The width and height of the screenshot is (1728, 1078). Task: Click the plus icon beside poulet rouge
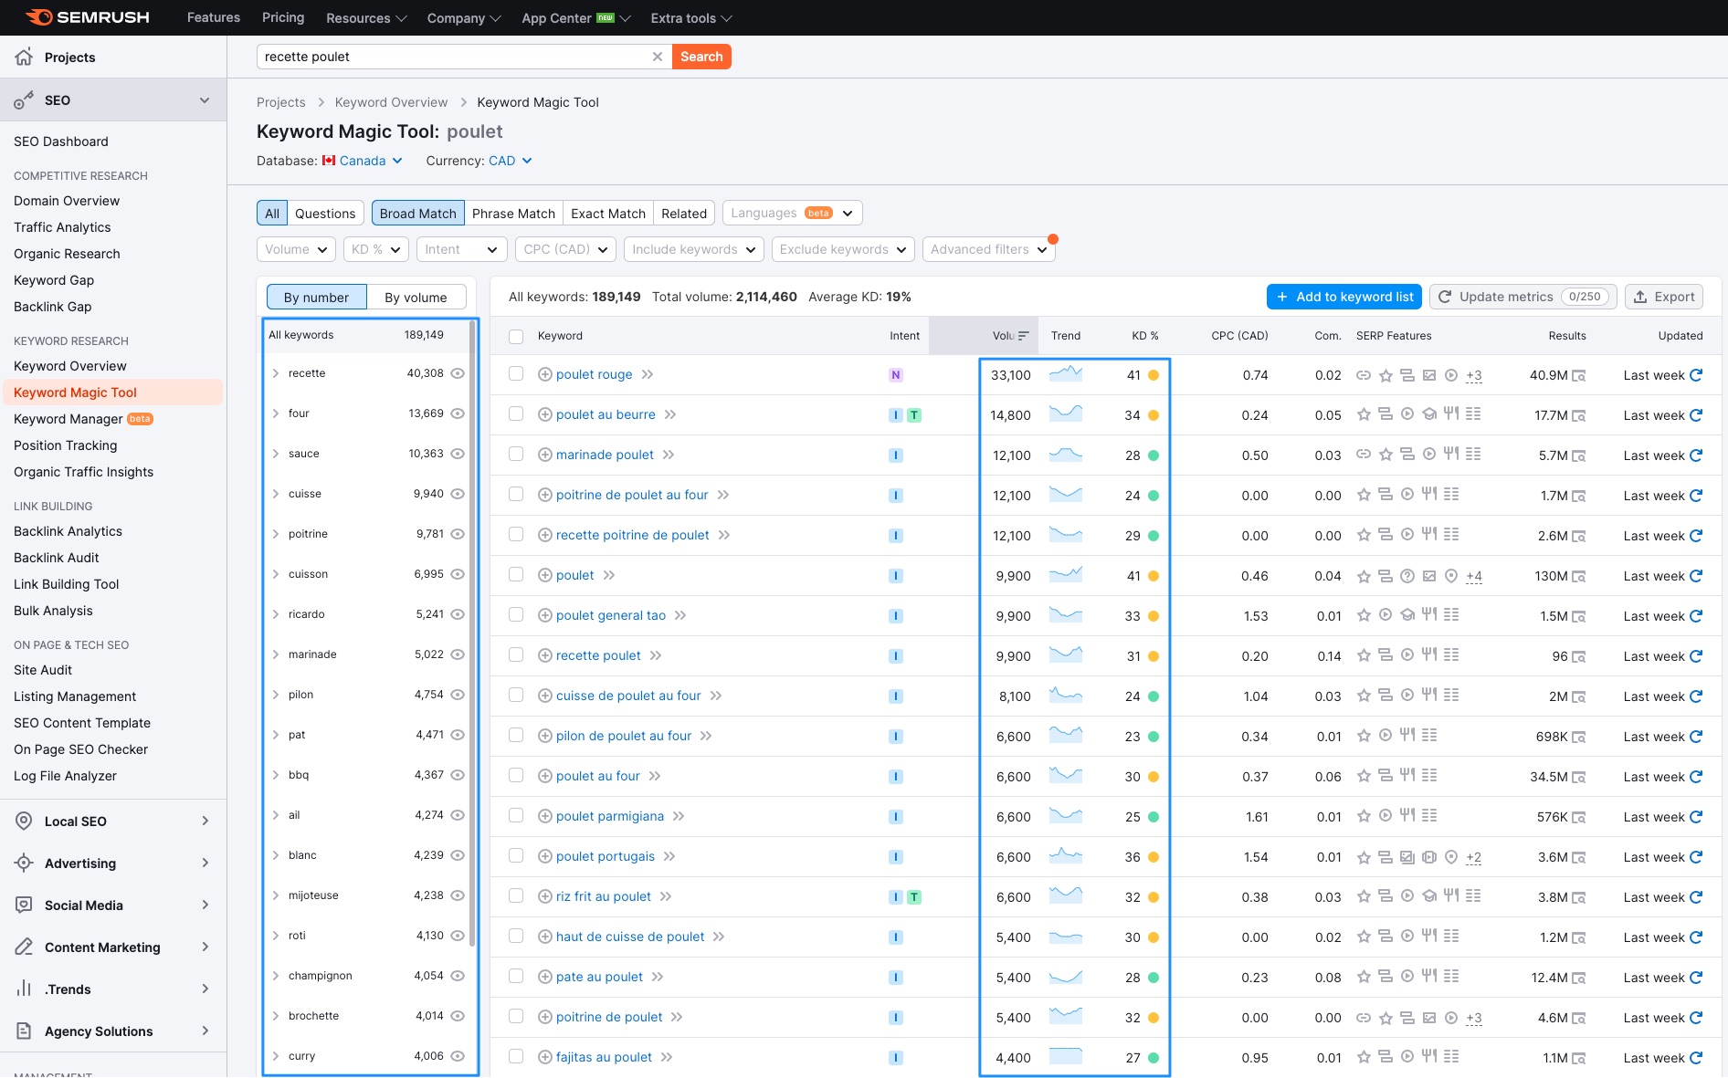tap(545, 374)
